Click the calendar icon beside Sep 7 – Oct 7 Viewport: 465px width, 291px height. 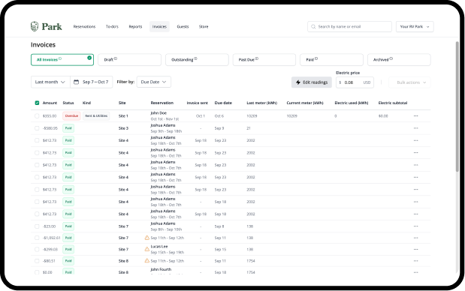[76, 82]
